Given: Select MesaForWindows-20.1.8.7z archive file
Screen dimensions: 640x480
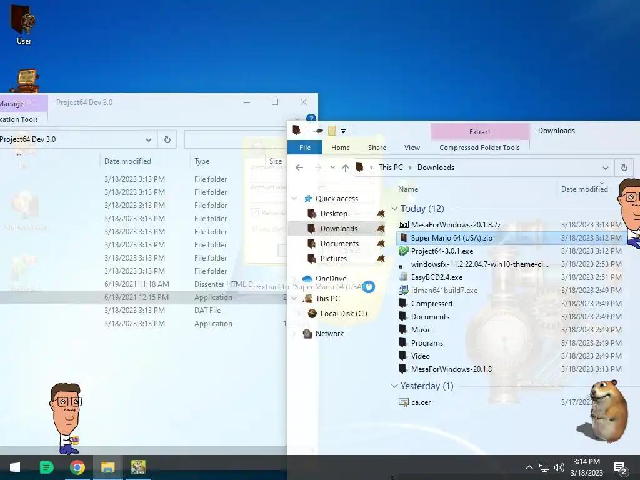Looking at the screenshot, I should 456,225.
